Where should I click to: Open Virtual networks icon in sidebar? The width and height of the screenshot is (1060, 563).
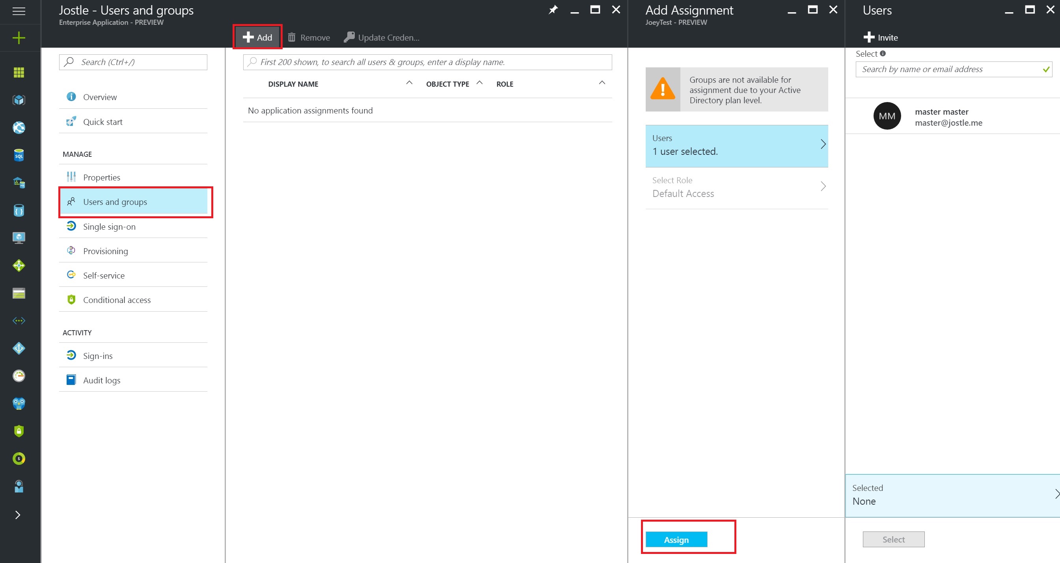[19, 320]
